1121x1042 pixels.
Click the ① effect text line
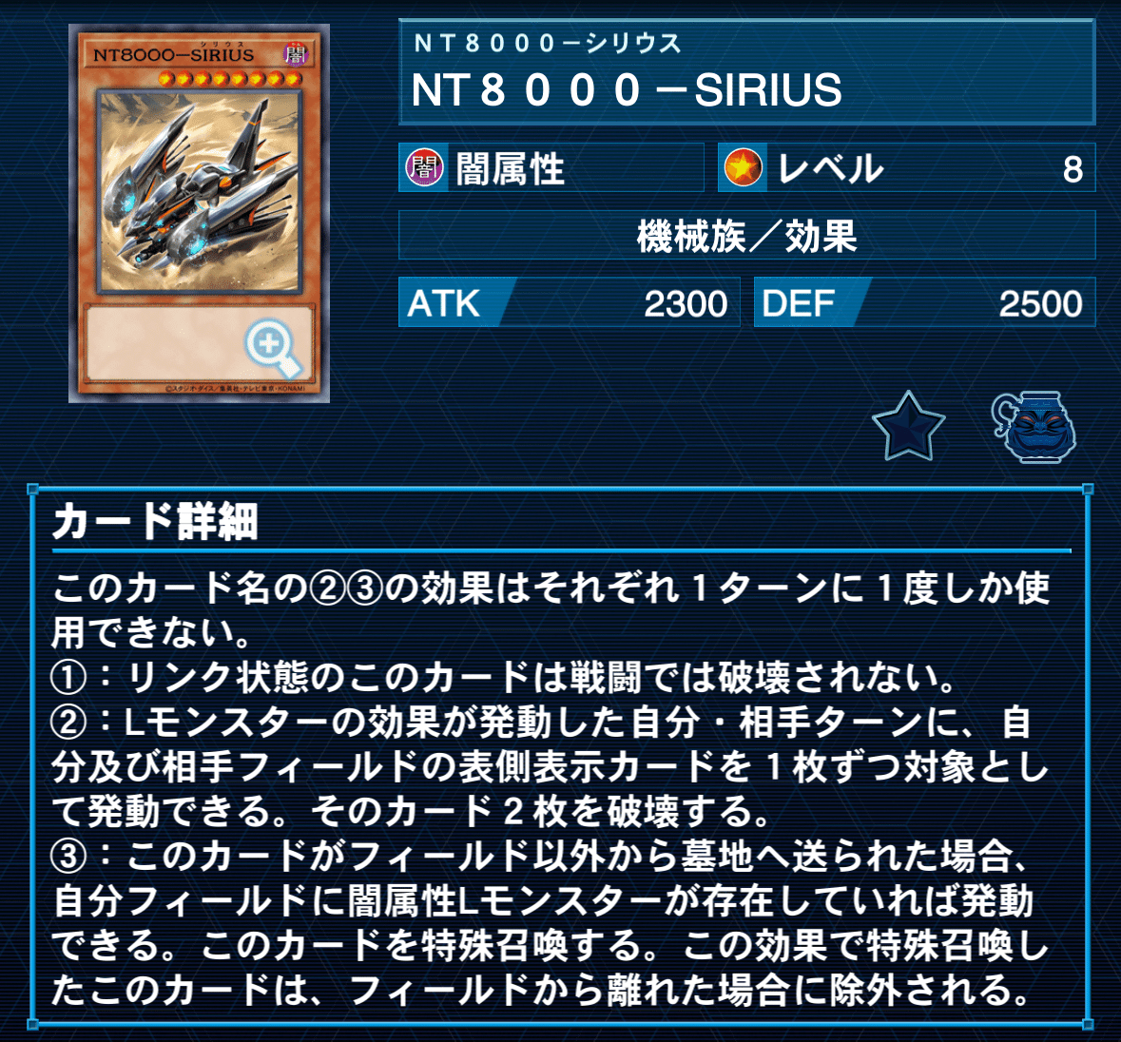tap(503, 677)
